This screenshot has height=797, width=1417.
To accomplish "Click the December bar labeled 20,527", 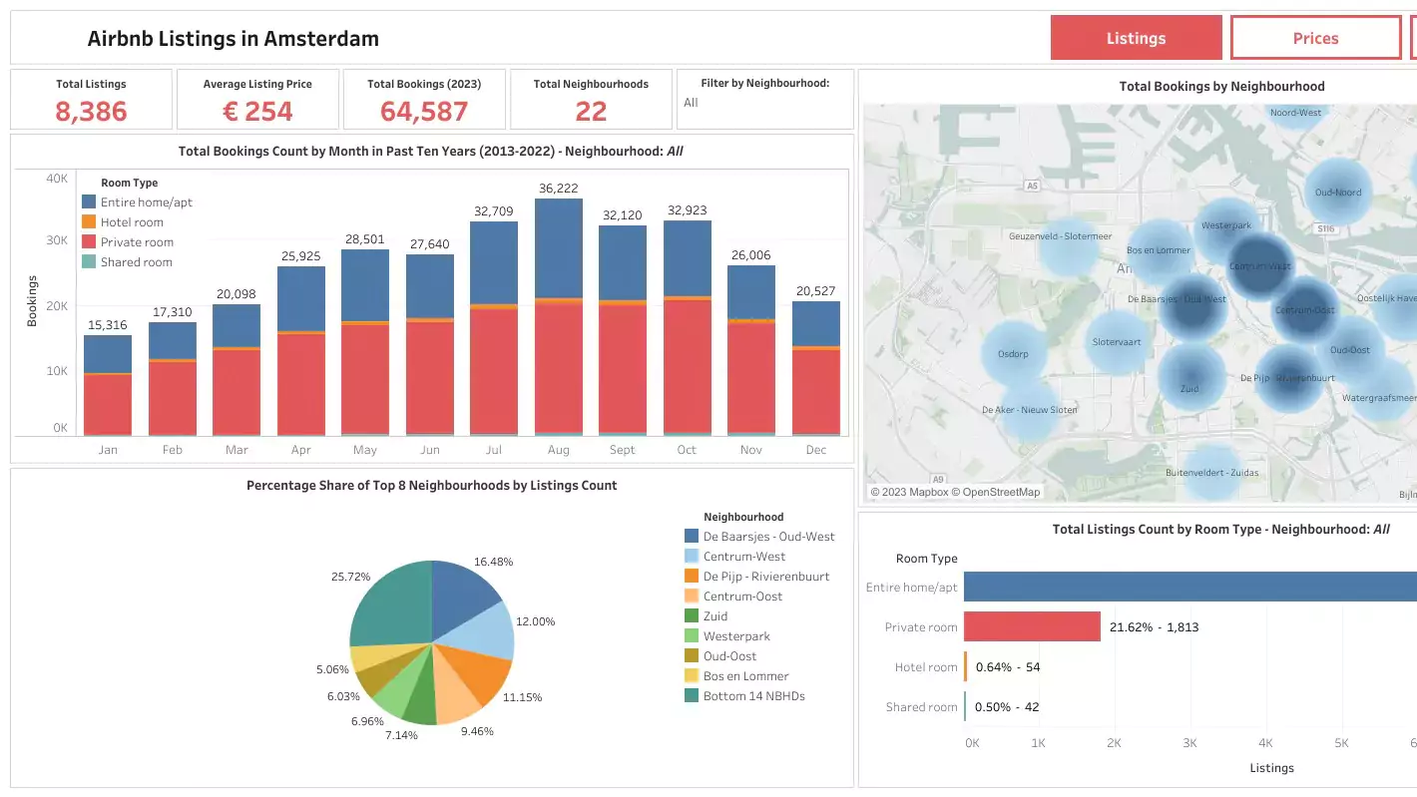I will point(816,368).
